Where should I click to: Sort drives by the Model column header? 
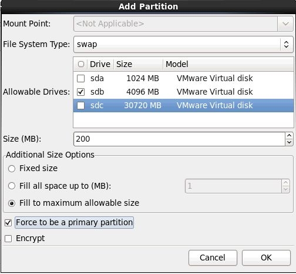228,64
